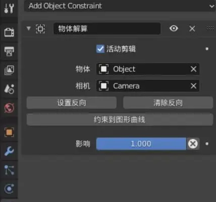Open the Output properties tab

point(9,51)
